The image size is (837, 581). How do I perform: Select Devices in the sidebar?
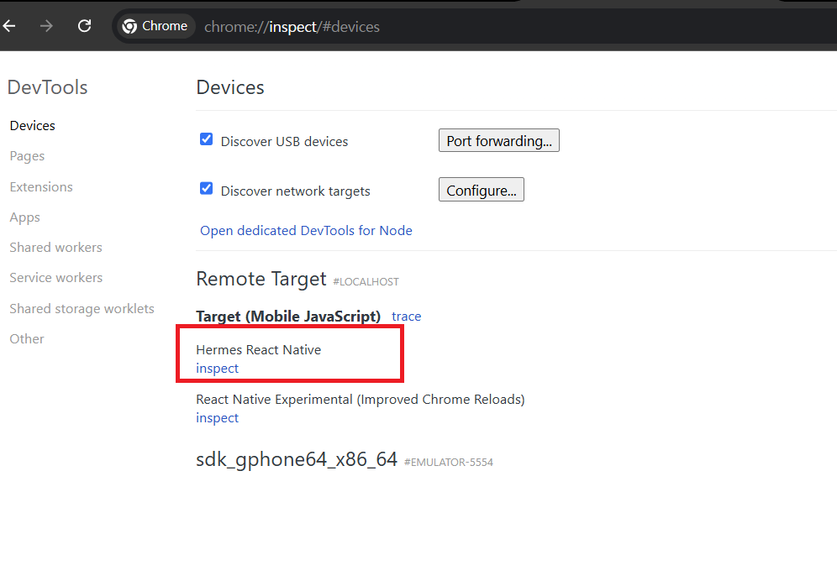click(x=33, y=125)
